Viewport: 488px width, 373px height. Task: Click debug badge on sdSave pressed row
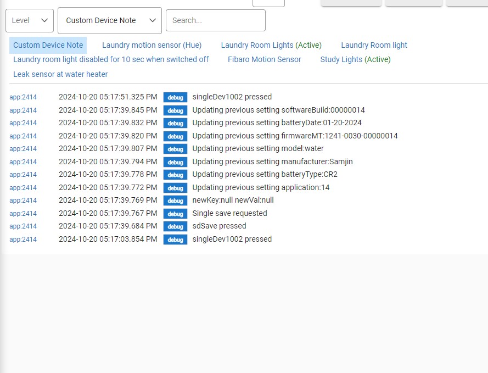pos(175,226)
